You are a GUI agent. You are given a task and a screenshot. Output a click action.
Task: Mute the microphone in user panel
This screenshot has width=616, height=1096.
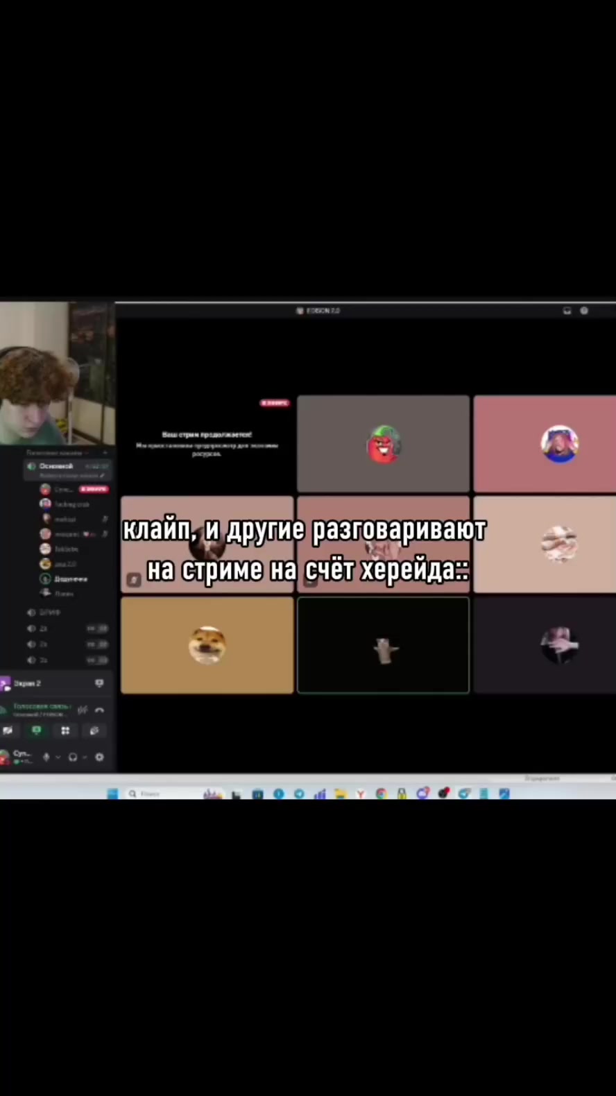[x=46, y=757]
